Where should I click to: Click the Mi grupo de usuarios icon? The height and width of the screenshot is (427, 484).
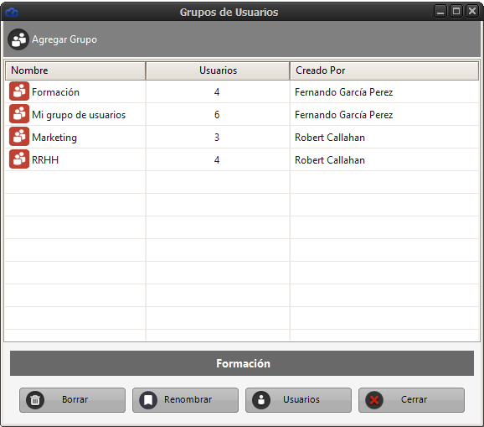tap(19, 114)
